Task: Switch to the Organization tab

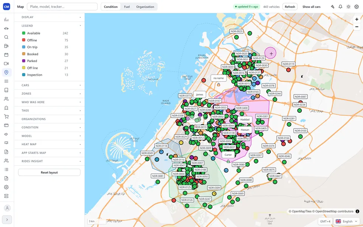Action: 145,7
